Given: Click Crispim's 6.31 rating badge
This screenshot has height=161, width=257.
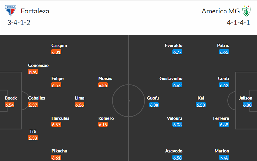Looking at the screenshot, I should point(56,52).
